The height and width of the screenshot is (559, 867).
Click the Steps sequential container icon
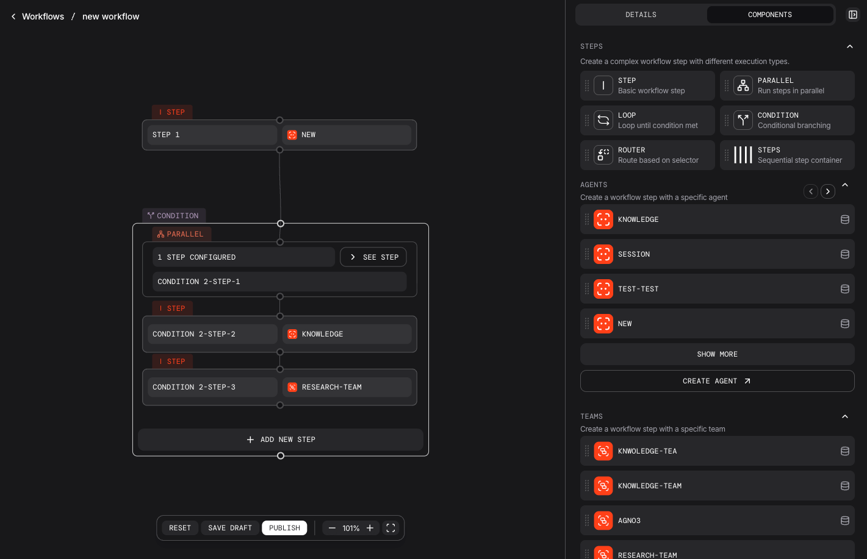tap(743, 155)
